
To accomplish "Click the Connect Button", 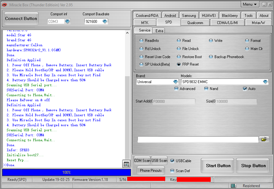I will pos(21,18).
